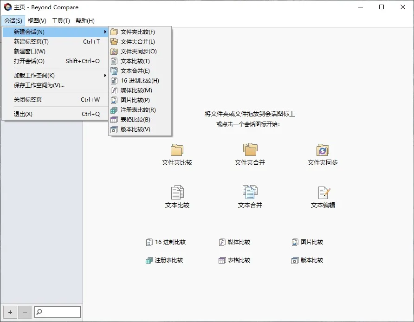Select 16 进制比较(H) from the submenu
Image resolution: width=414 pixels, height=322 pixels.
140,81
